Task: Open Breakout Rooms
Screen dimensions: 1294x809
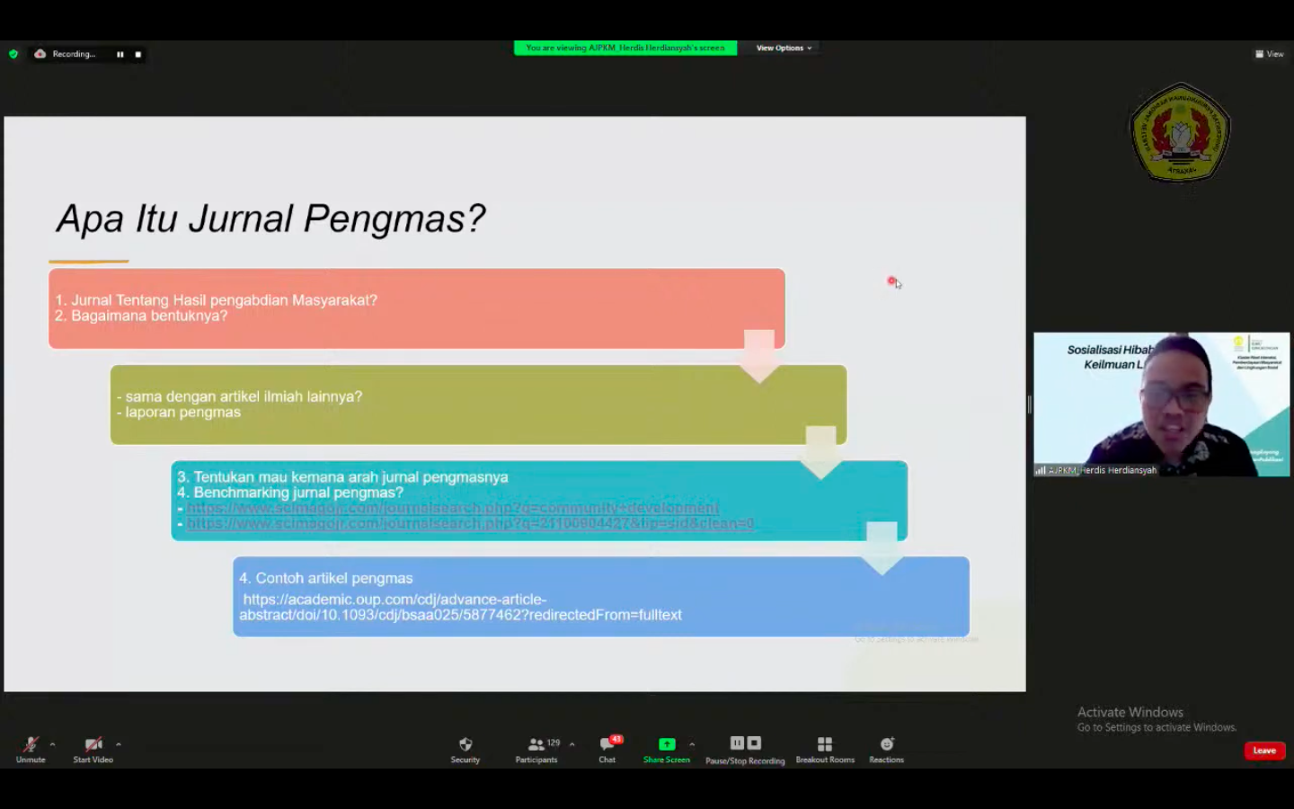Action: point(824,749)
